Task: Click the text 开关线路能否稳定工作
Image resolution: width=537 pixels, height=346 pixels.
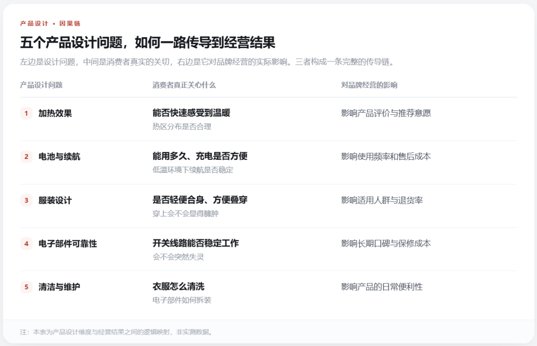Action: 195,243
